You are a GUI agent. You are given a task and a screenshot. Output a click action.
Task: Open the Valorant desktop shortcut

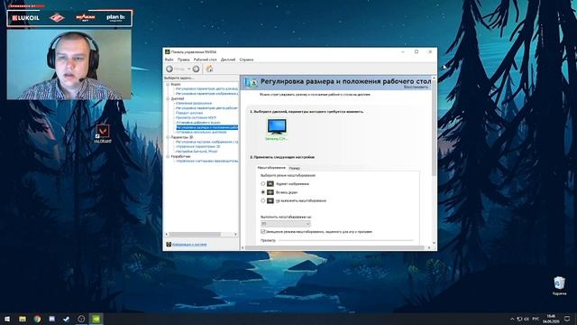tap(103, 134)
